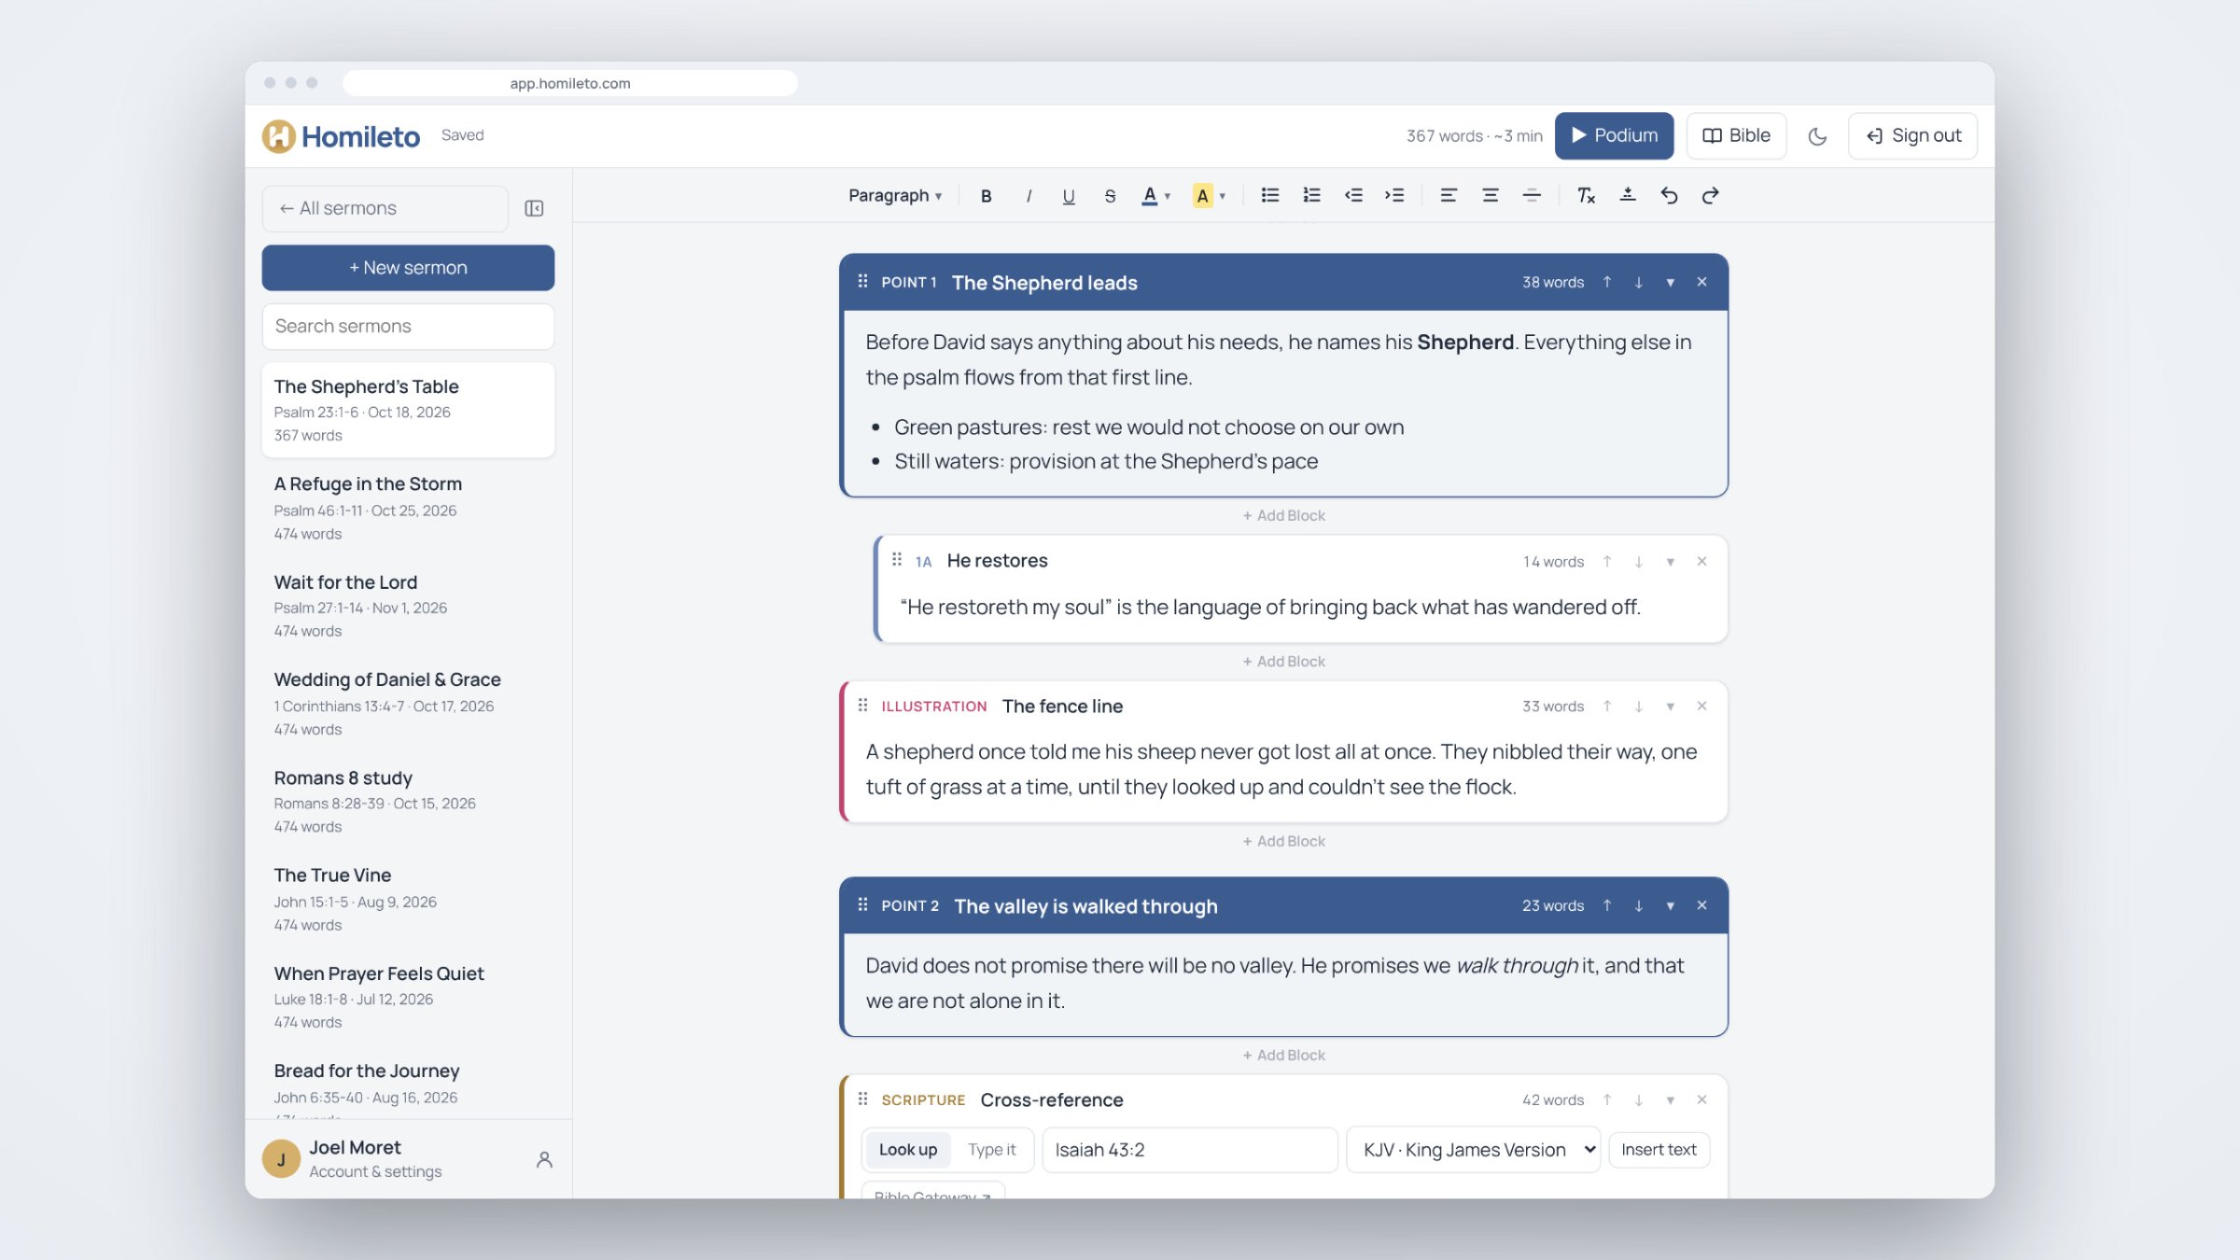This screenshot has height=1260, width=2240.
Task: Open Wait for the Lord sermon
Action: tap(408, 606)
